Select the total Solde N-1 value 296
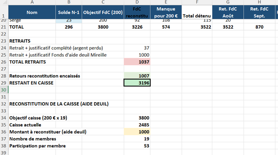The height and width of the screenshot is (155, 278). pos(69,27)
